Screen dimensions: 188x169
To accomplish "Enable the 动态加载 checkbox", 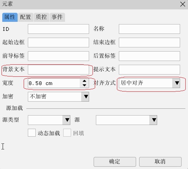I will pos(32,132).
